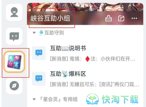The height and width of the screenshot is (107, 146).
Task: Click the 『星会员』专用组 category label
Action: (59, 99)
